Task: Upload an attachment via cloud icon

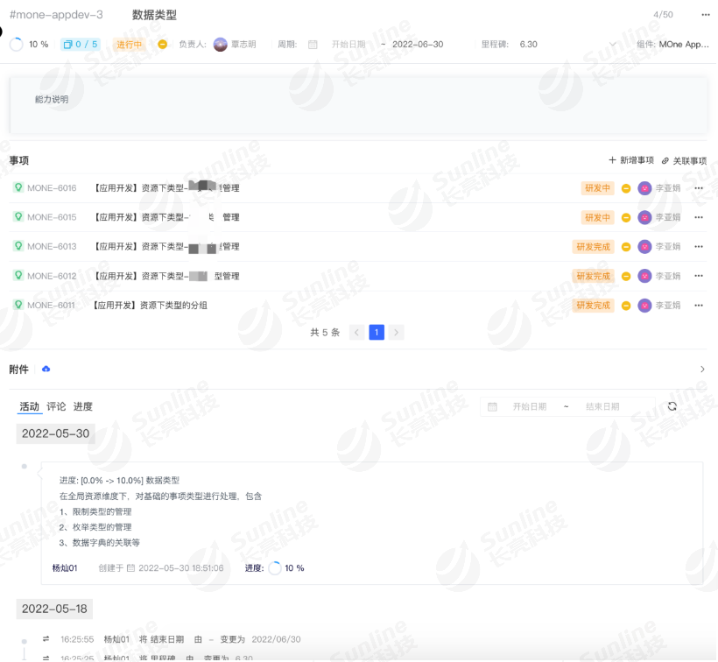Action: click(46, 369)
